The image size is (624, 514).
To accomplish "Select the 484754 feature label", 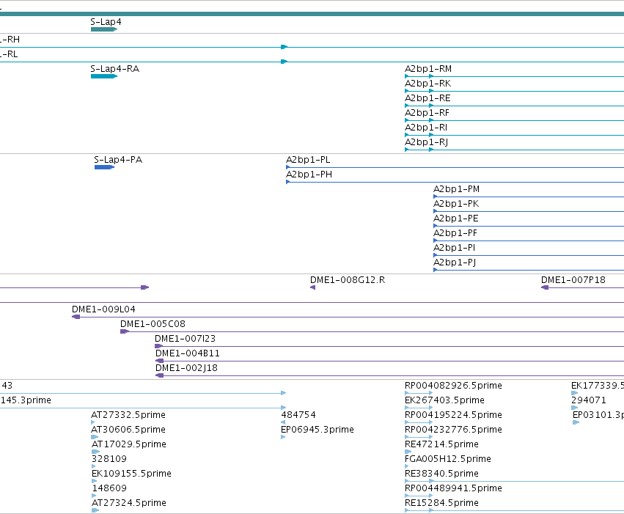I will tap(298, 415).
